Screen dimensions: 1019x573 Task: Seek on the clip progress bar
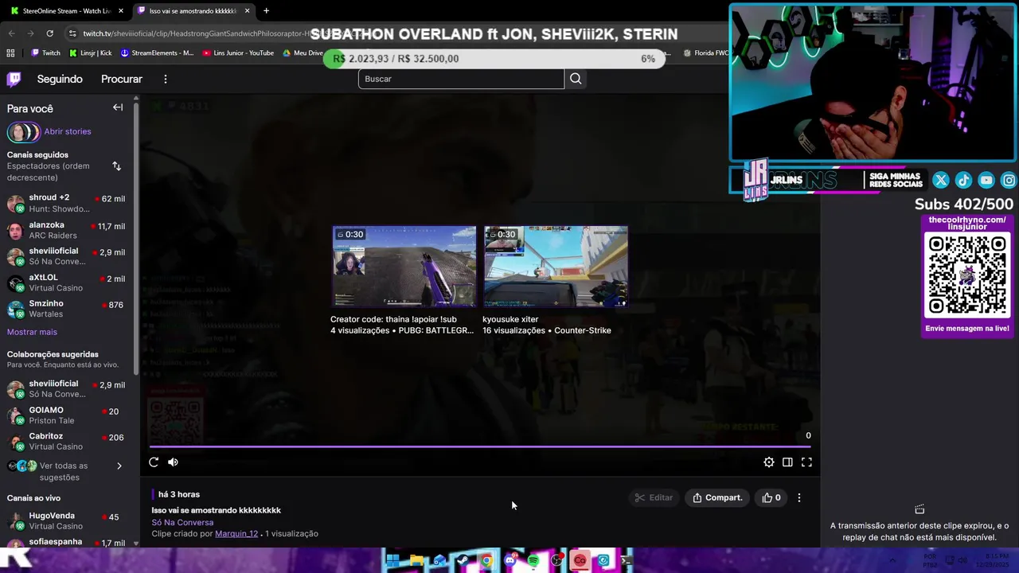pyautogui.click(x=480, y=446)
